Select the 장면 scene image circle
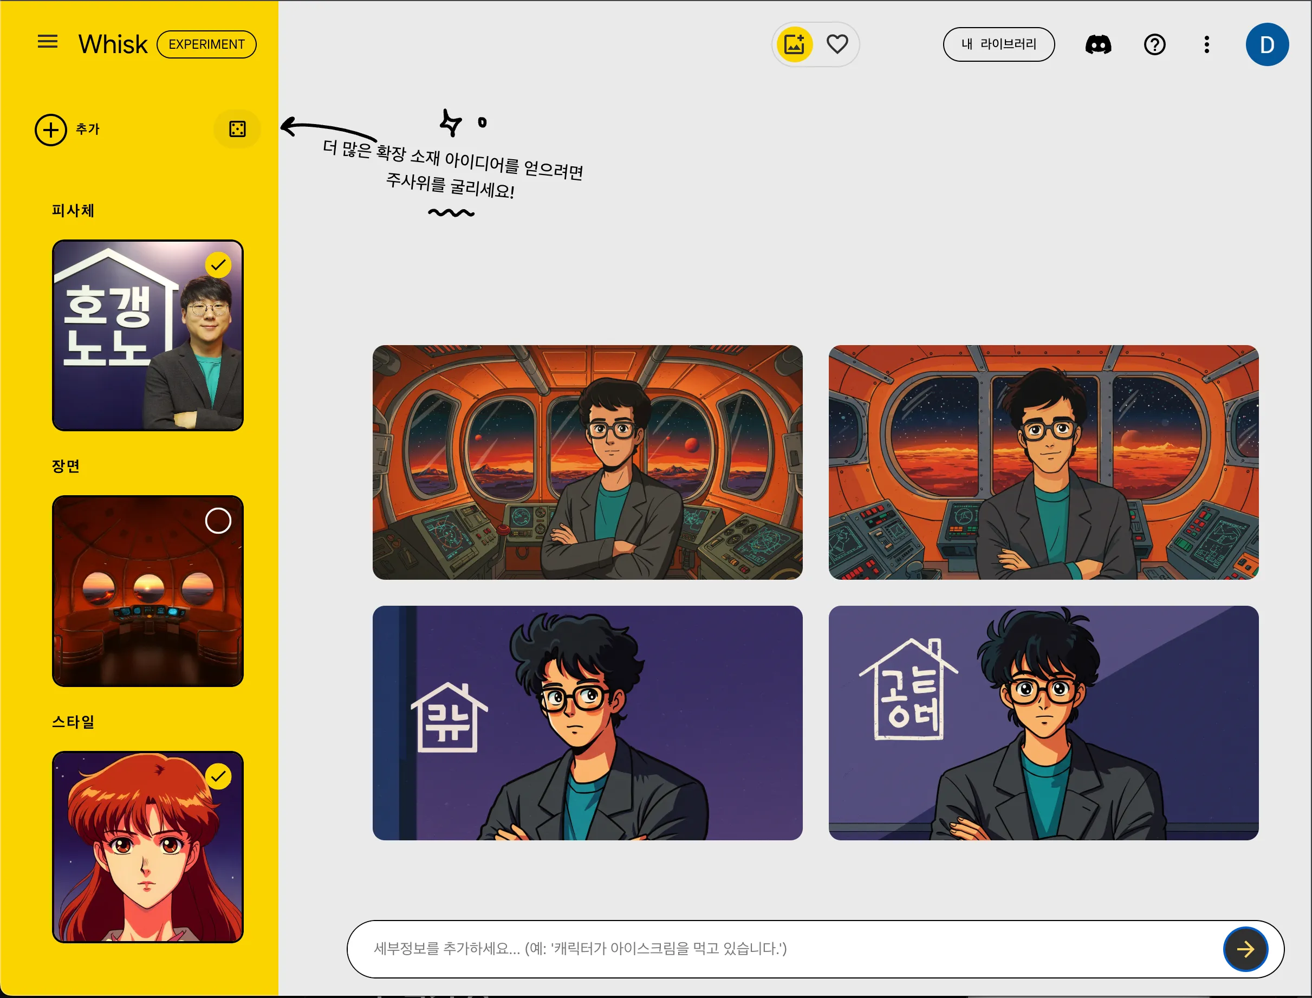The width and height of the screenshot is (1312, 998). coord(218,521)
